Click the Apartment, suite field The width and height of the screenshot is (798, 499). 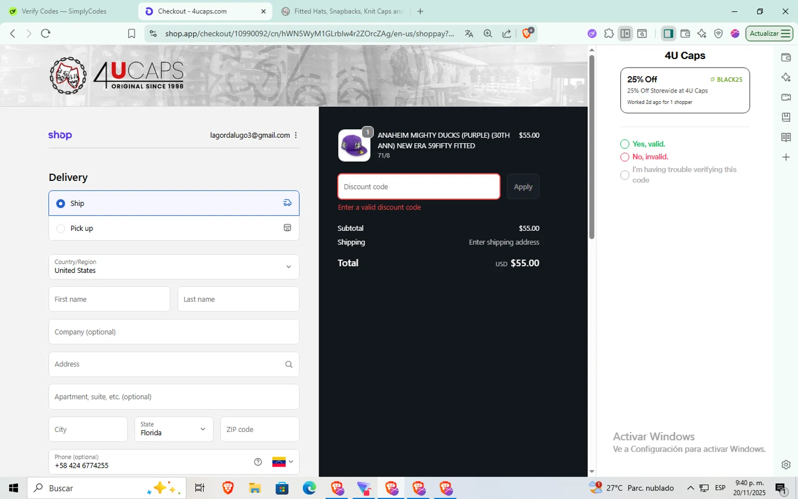click(174, 397)
